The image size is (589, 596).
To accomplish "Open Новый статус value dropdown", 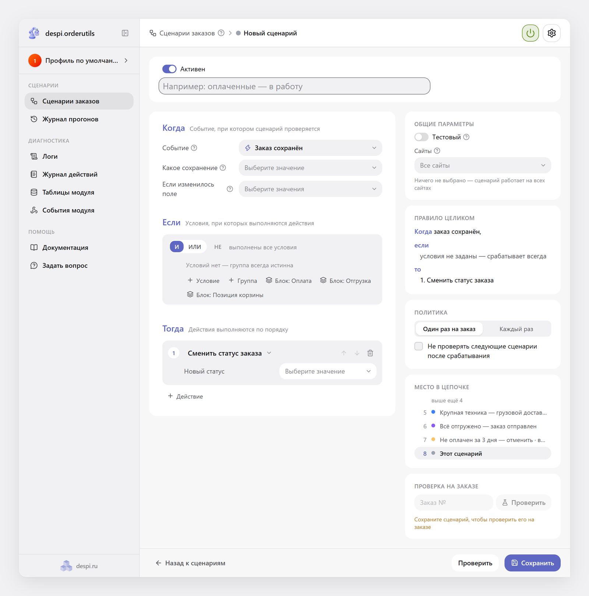I will click(x=328, y=371).
